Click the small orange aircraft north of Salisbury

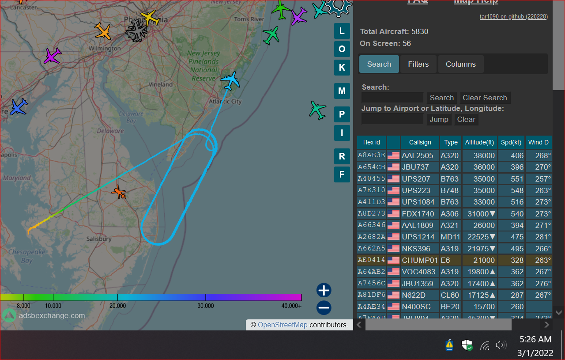coord(119,193)
